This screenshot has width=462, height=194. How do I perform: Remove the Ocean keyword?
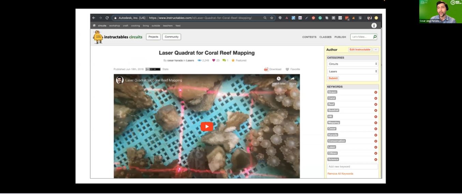click(x=376, y=92)
